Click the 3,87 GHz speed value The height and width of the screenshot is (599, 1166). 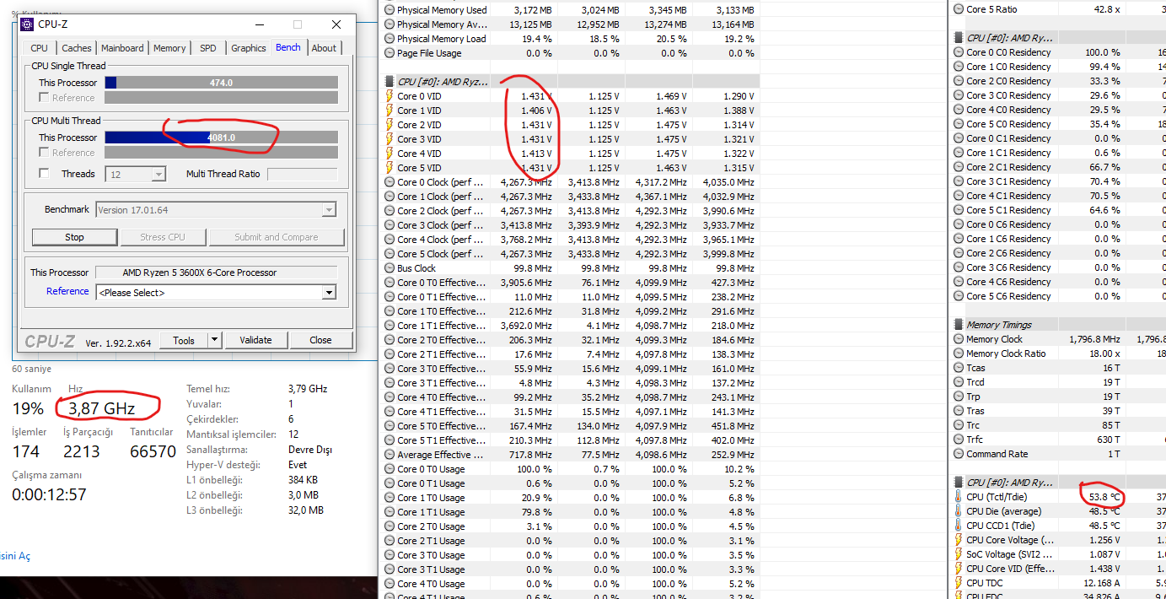click(x=100, y=408)
